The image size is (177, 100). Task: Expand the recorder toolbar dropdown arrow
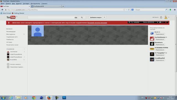tap(158, 22)
